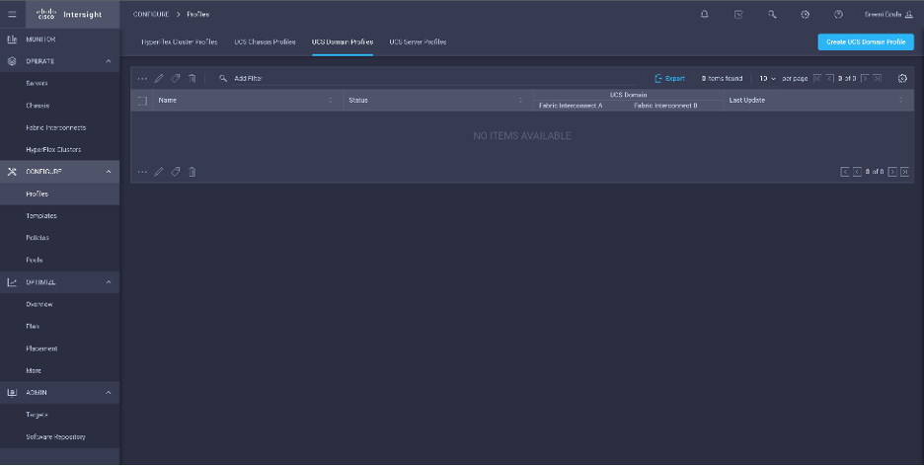Screen dimensions: 924x466
Task: Go to previous page in top pager
Action: [x=829, y=78]
